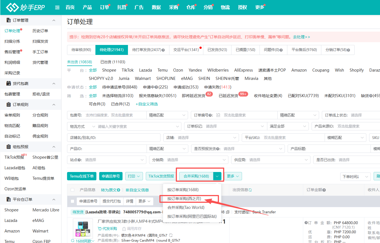The width and height of the screenshot is (380, 243).
Task: Click the 调用库存 box icon
Action: click(x=124, y=229)
